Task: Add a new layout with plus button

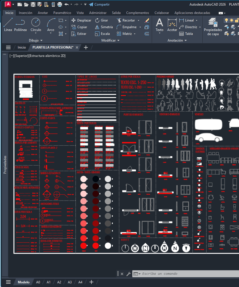Action: click(91, 282)
